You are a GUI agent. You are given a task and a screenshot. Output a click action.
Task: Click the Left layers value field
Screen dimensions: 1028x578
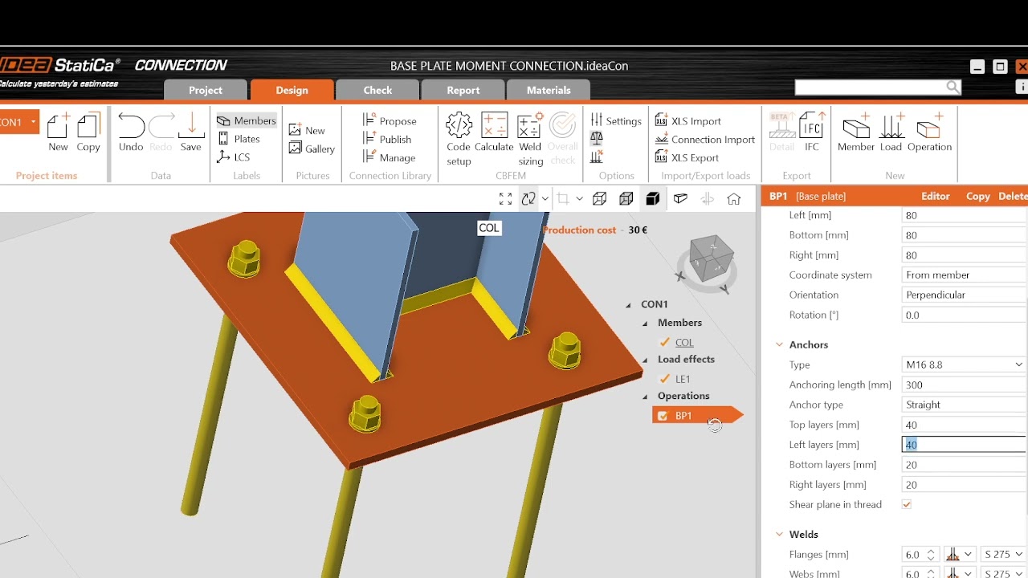click(x=964, y=445)
